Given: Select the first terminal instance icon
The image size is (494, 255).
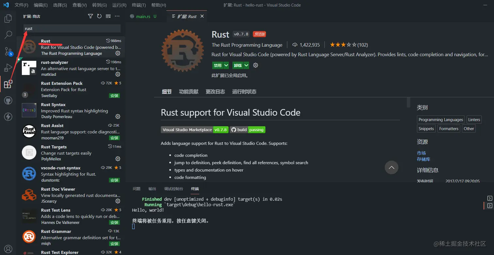Looking at the screenshot, I should [489, 198].
